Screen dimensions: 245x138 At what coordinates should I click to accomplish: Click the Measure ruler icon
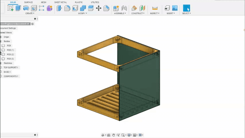click(155, 8)
